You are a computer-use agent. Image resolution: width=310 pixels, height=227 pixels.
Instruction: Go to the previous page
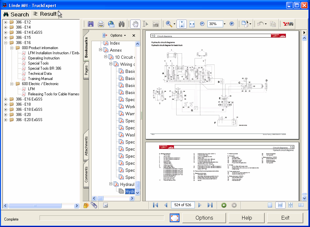coord(166,205)
